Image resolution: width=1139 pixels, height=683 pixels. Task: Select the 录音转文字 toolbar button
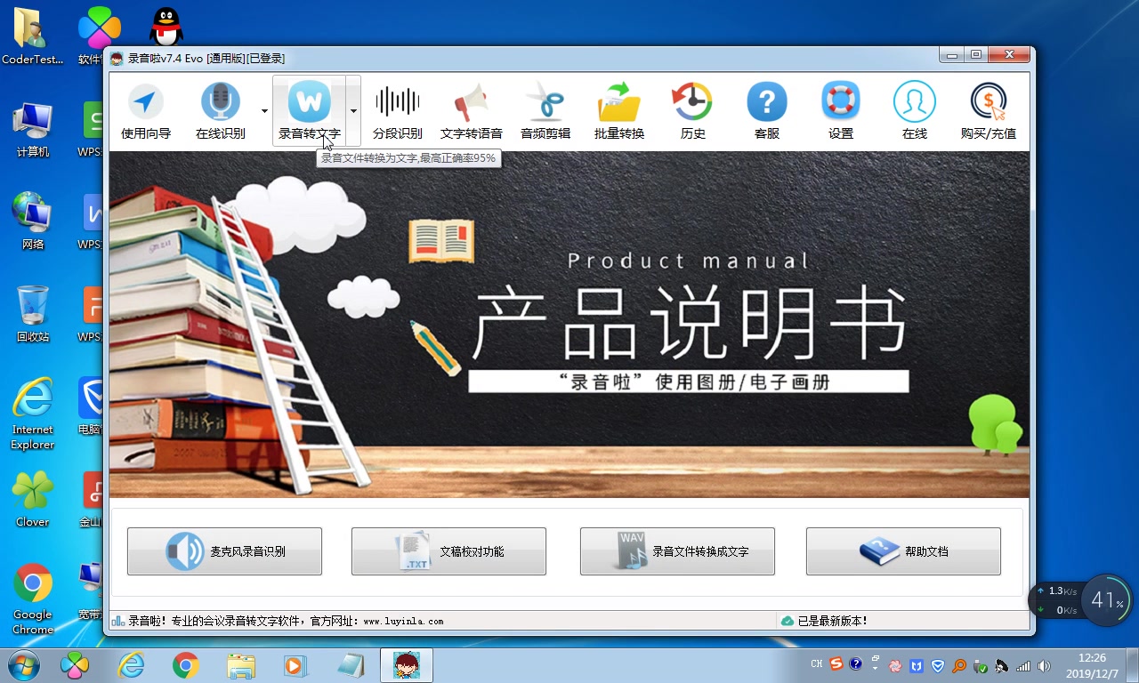click(x=309, y=110)
